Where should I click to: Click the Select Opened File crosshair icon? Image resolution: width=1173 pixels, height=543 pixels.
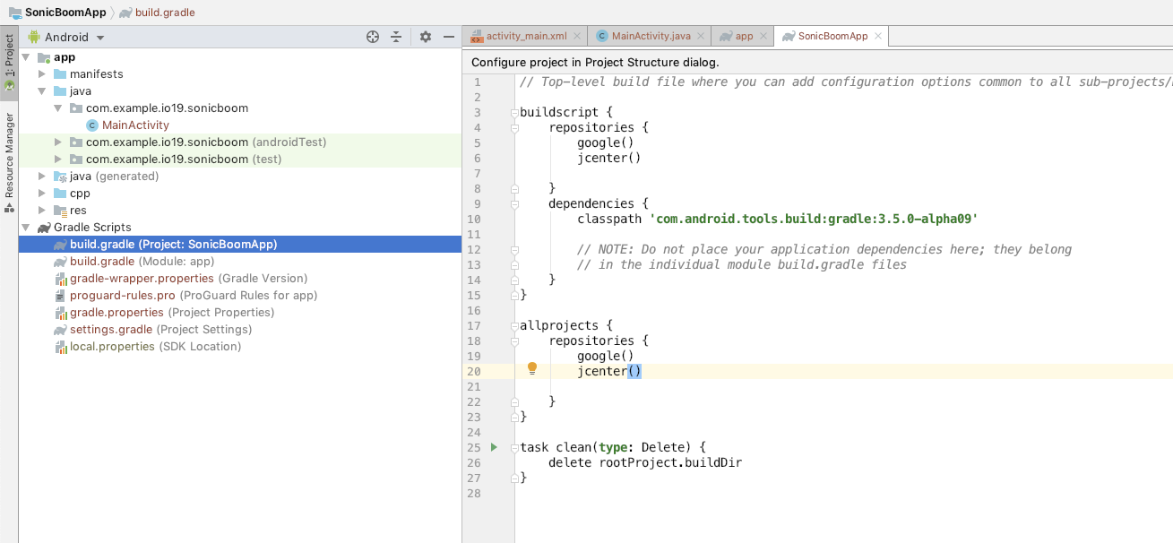(373, 37)
